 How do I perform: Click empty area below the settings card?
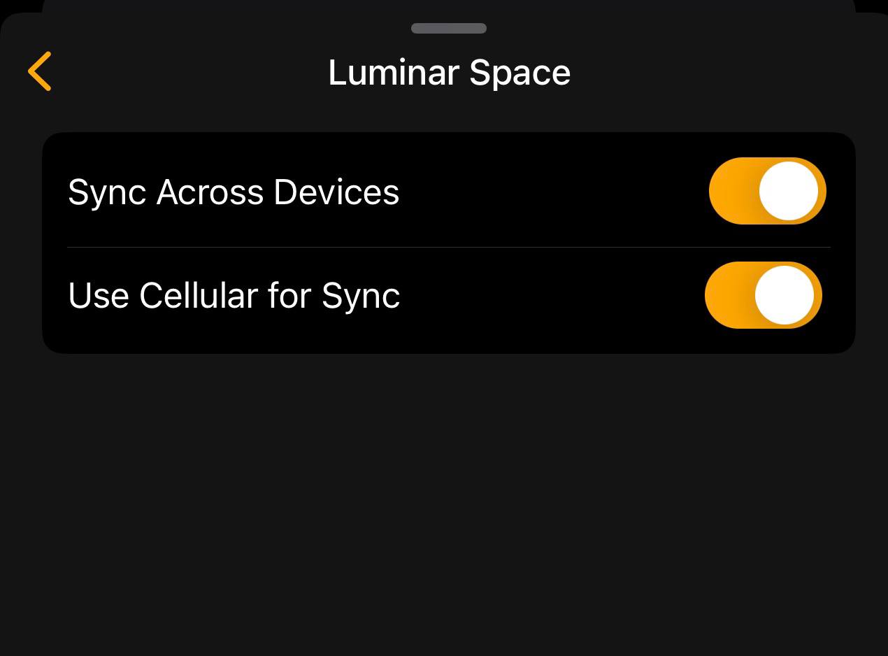447,504
